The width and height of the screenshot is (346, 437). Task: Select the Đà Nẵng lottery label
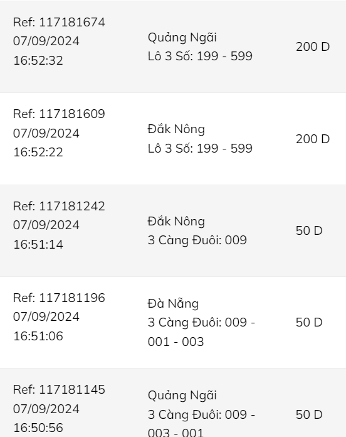tap(173, 303)
